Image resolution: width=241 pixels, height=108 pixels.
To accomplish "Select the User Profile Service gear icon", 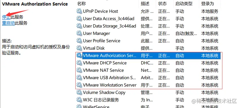I will 79,41.
